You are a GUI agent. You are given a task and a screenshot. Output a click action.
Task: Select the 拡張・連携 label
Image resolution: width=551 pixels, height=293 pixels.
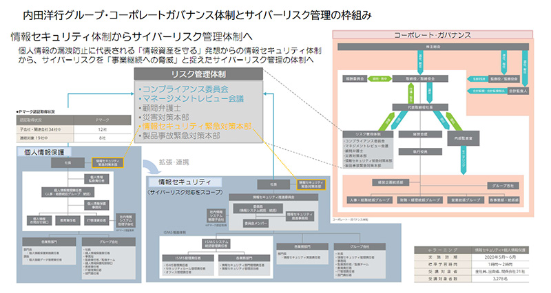tap(174, 162)
